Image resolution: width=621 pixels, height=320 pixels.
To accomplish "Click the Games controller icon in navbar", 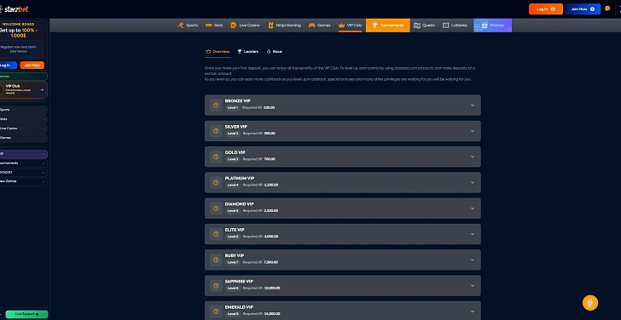I will 311,26.
